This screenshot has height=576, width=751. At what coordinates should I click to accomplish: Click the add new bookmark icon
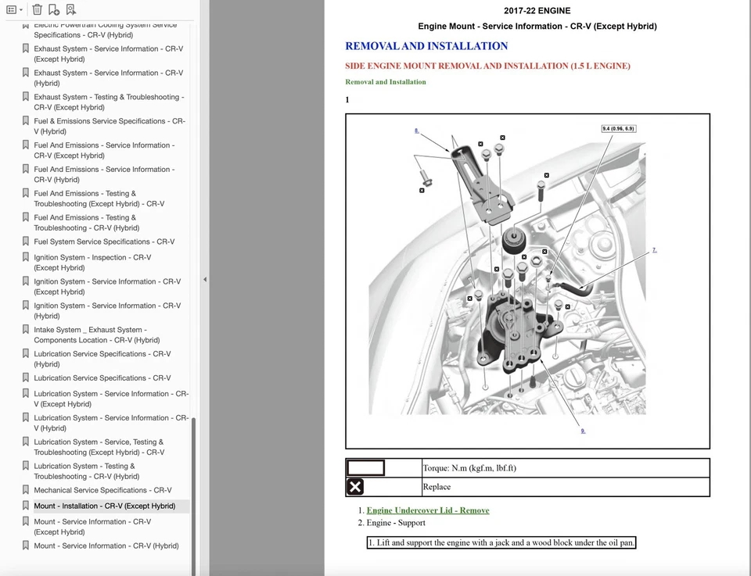tap(54, 10)
